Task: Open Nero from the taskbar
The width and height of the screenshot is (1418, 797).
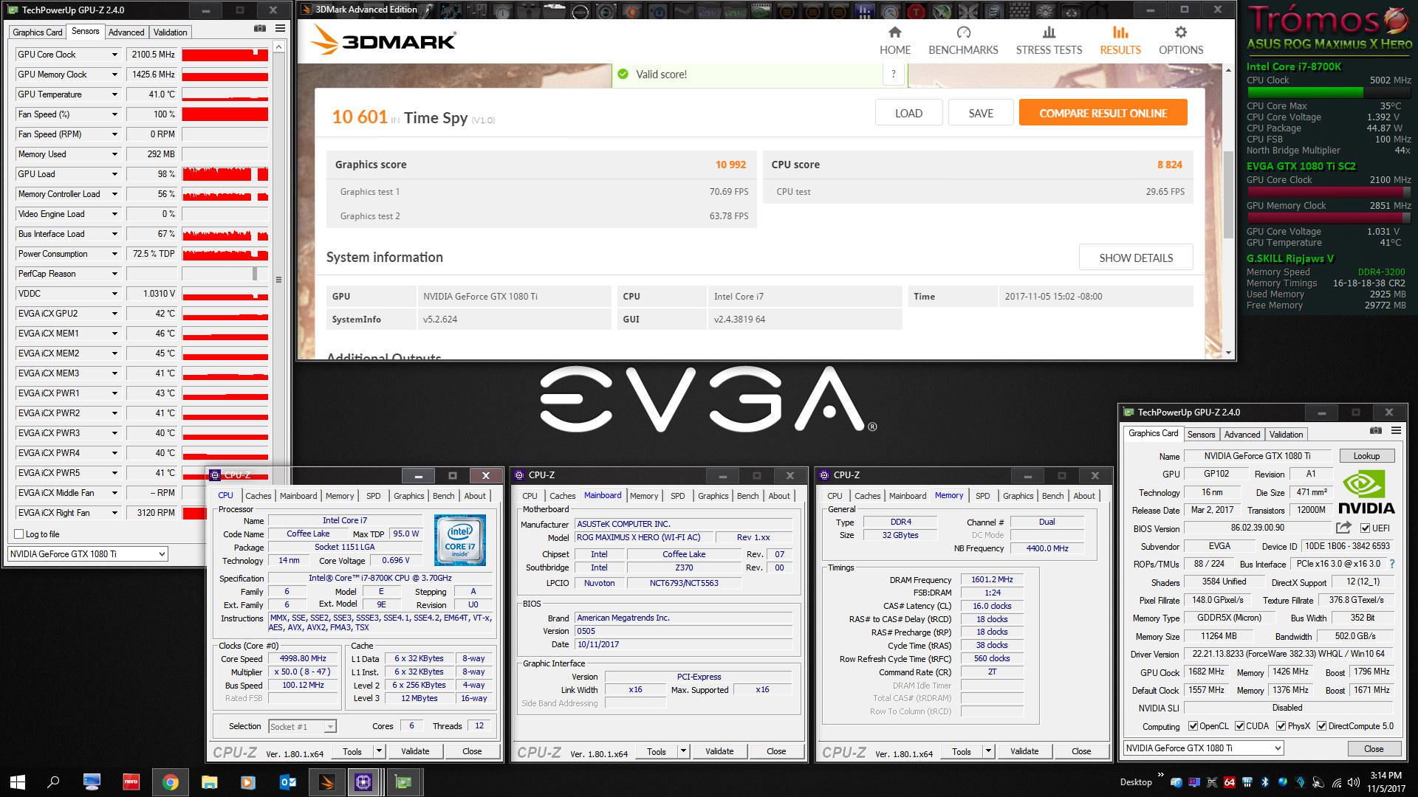Action: click(x=131, y=782)
